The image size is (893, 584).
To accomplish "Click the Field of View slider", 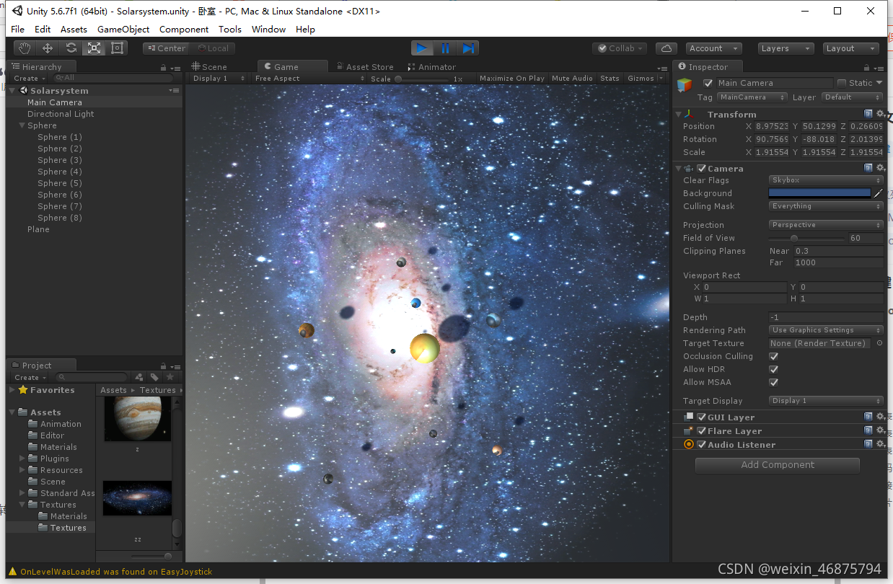I will pos(806,238).
